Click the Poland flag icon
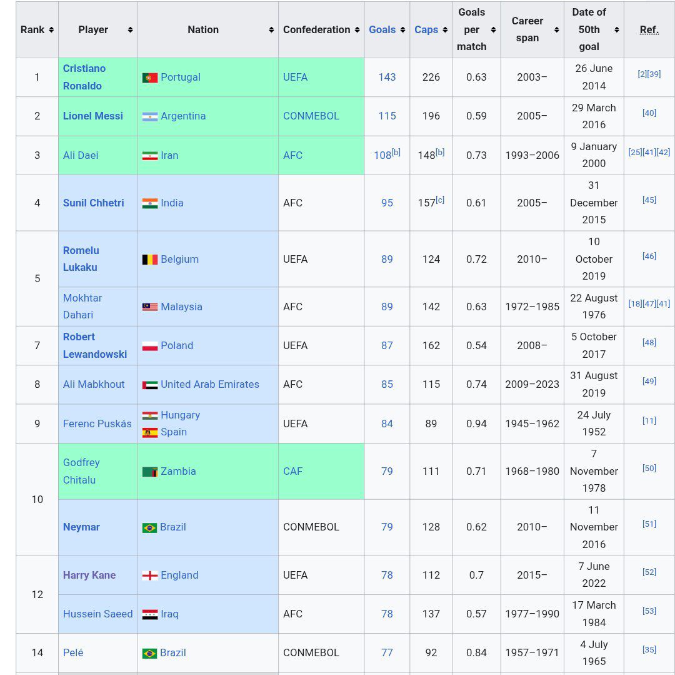 [150, 346]
